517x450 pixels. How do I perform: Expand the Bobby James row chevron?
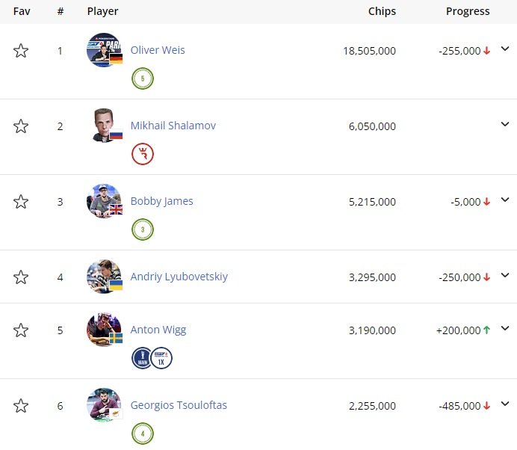505,200
